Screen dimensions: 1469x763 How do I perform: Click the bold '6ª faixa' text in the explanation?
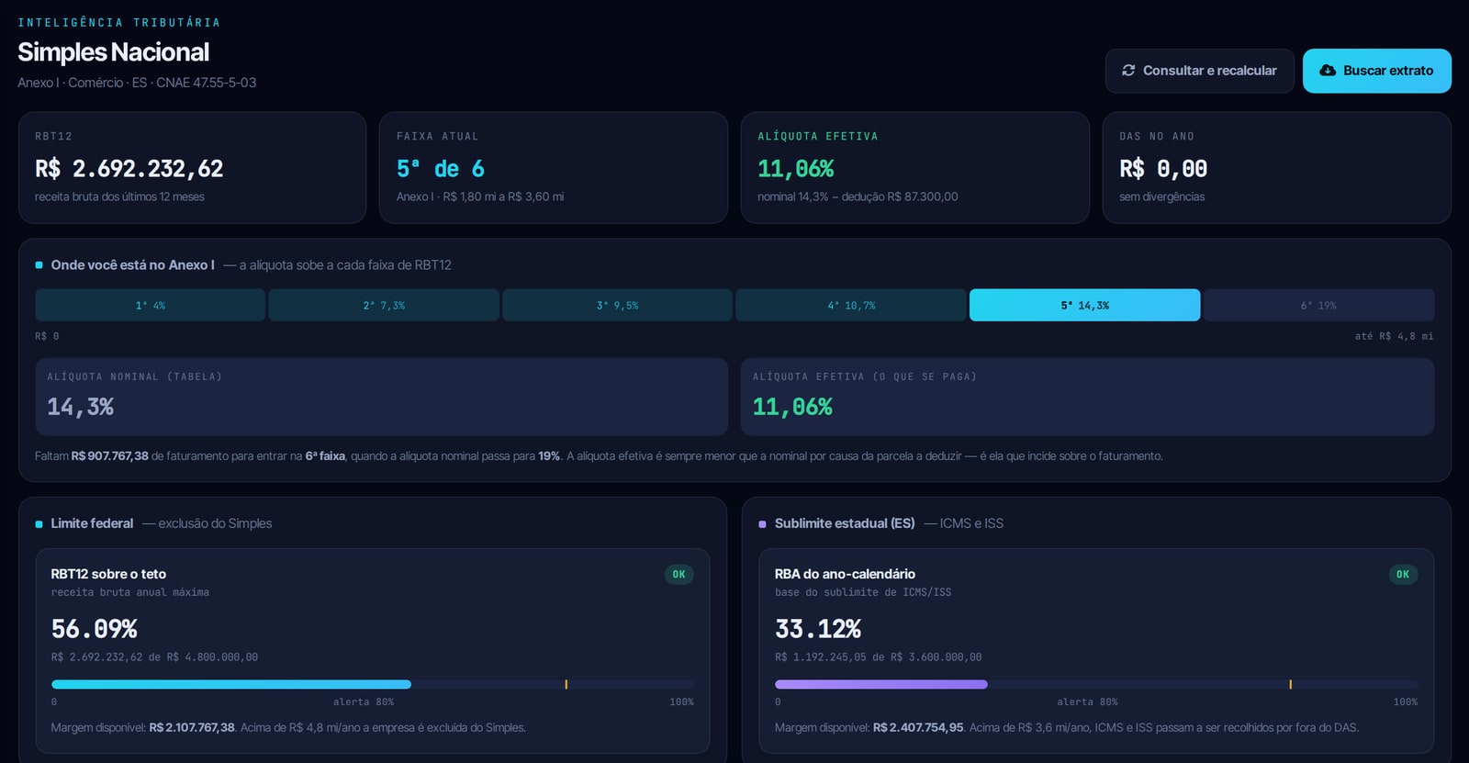tap(325, 456)
